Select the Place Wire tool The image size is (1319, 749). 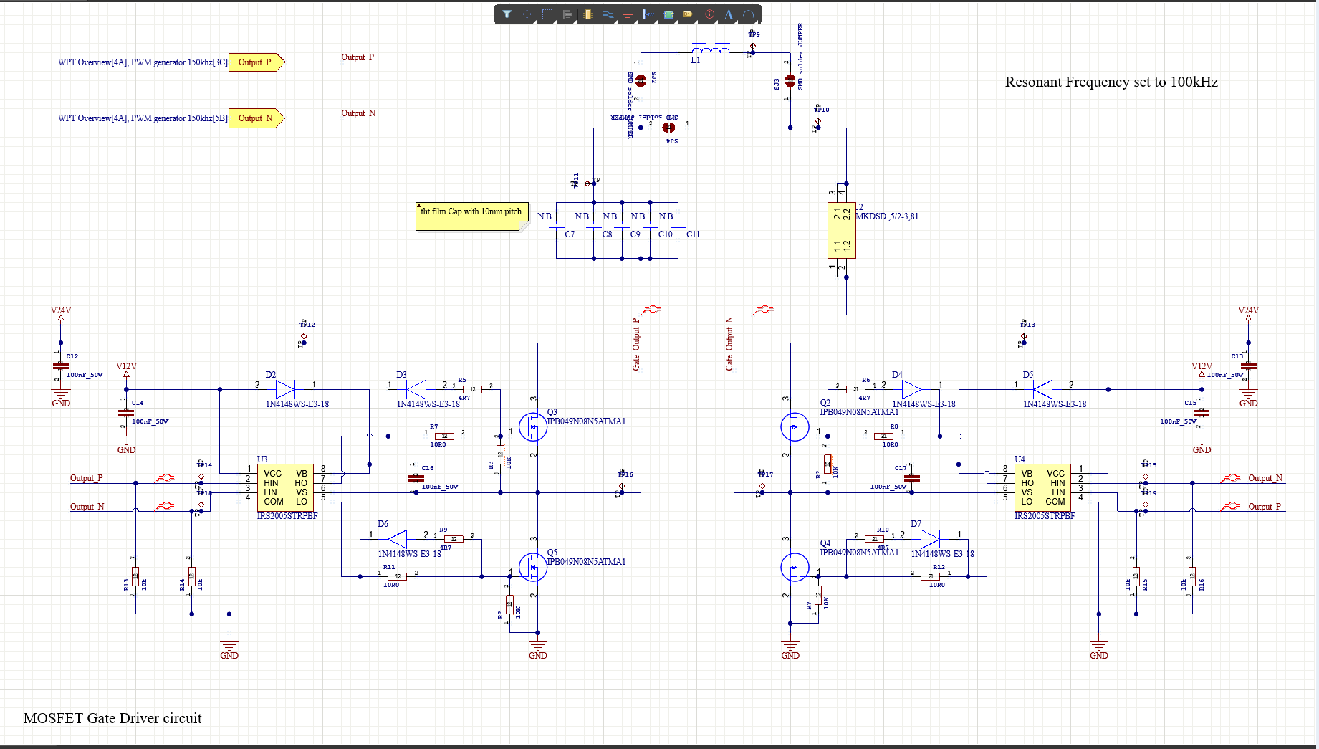point(608,14)
